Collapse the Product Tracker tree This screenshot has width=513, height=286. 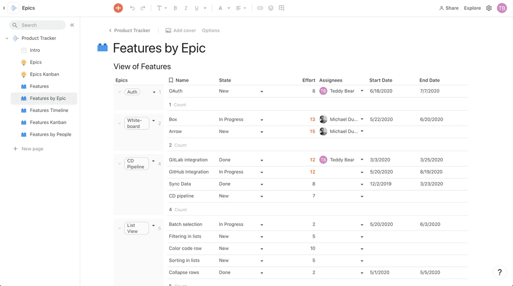click(7, 38)
